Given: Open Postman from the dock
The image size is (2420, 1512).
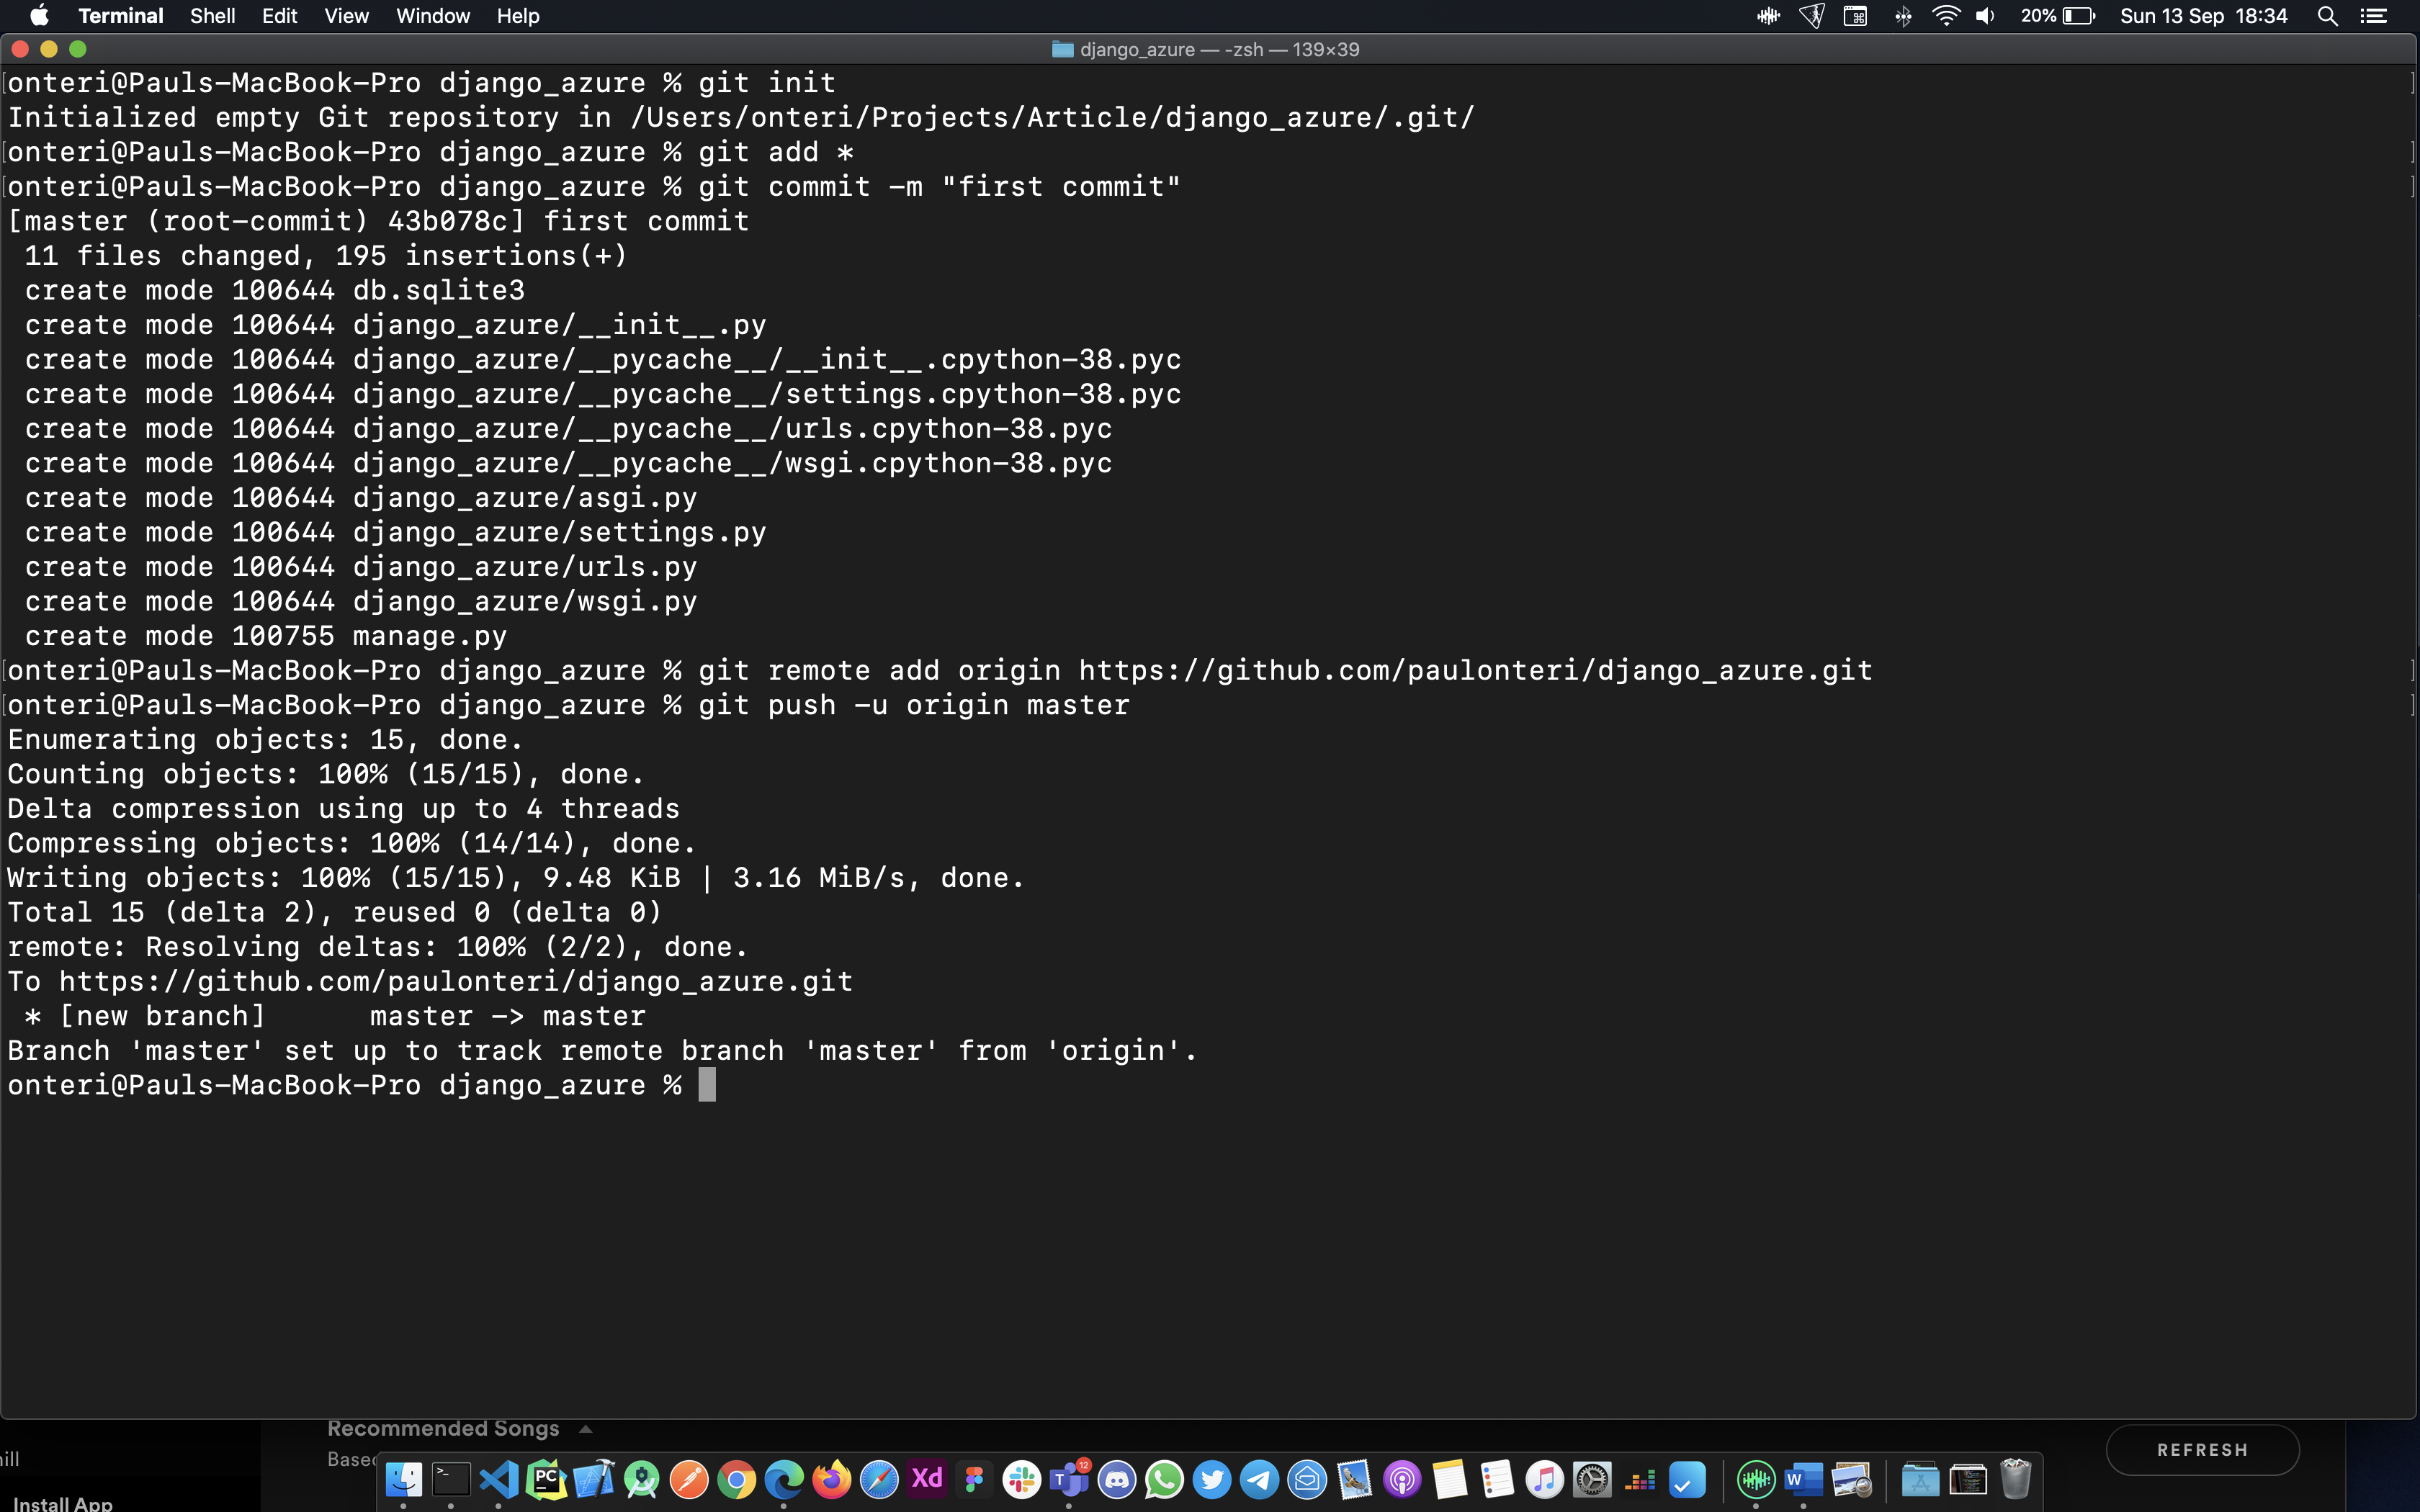Looking at the screenshot, I should coord(689,1479).
